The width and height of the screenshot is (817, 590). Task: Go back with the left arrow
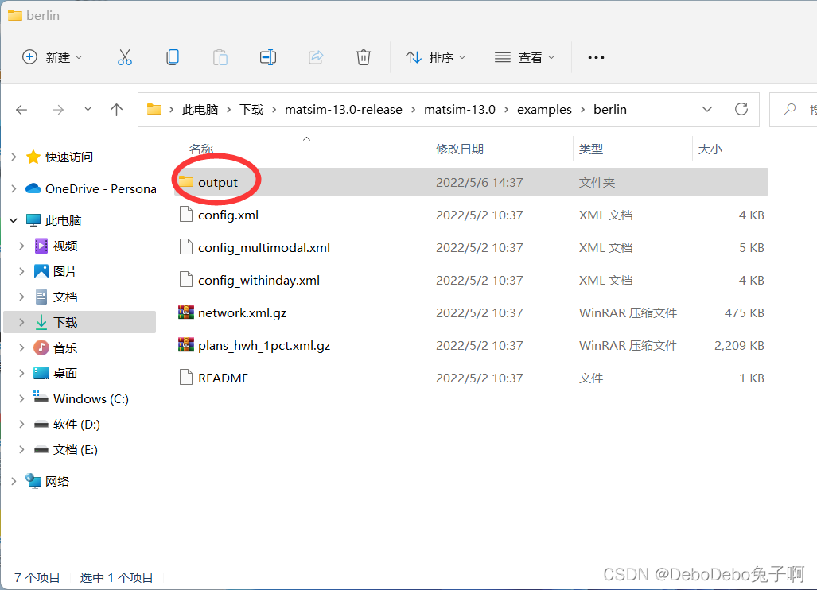coord(21,110)
